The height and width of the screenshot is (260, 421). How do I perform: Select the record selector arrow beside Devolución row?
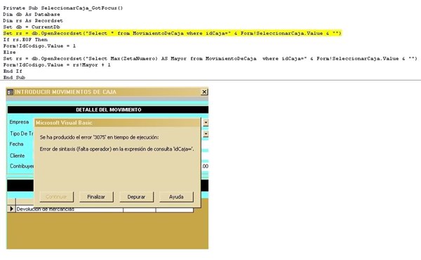coord(11,209)
